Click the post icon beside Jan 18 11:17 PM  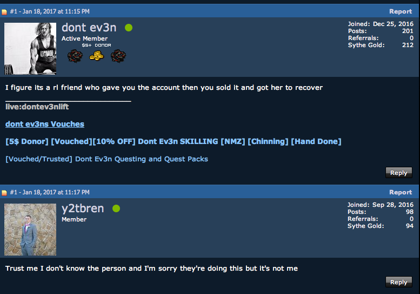4,193
